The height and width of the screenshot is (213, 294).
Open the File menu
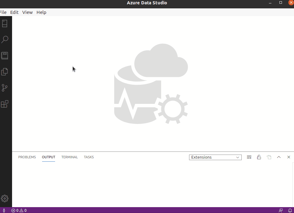3,12
